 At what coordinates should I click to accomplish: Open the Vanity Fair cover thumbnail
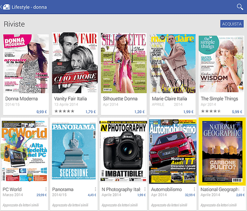pos(75,63)
